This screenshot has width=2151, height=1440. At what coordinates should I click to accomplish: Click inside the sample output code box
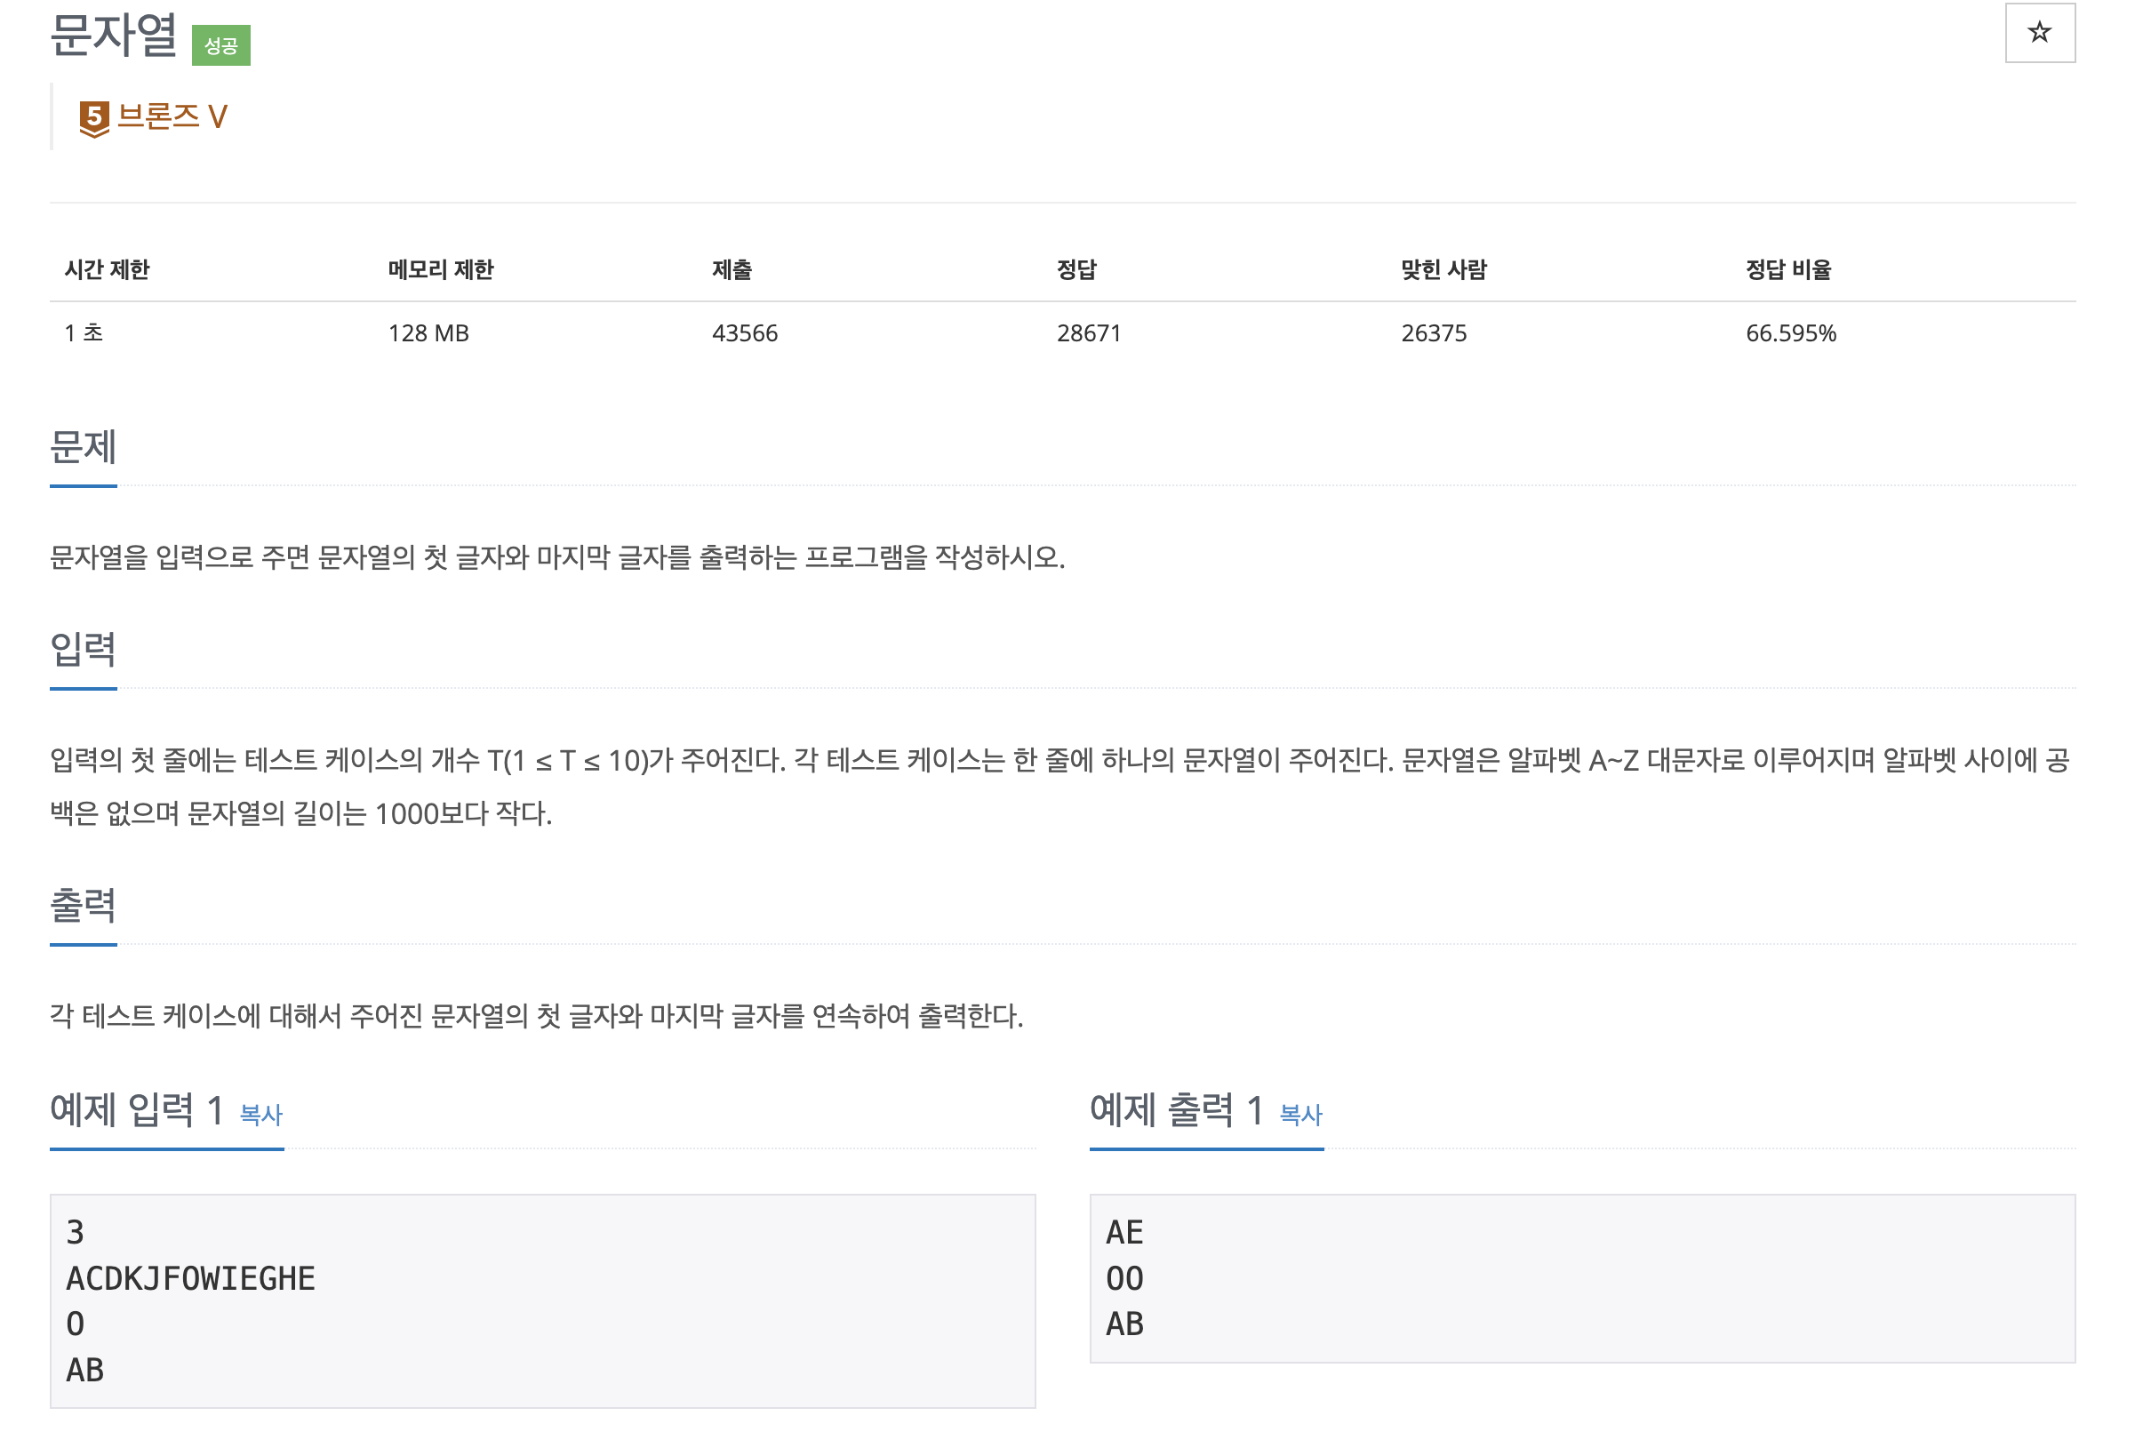click(x=1581, y=1277)
